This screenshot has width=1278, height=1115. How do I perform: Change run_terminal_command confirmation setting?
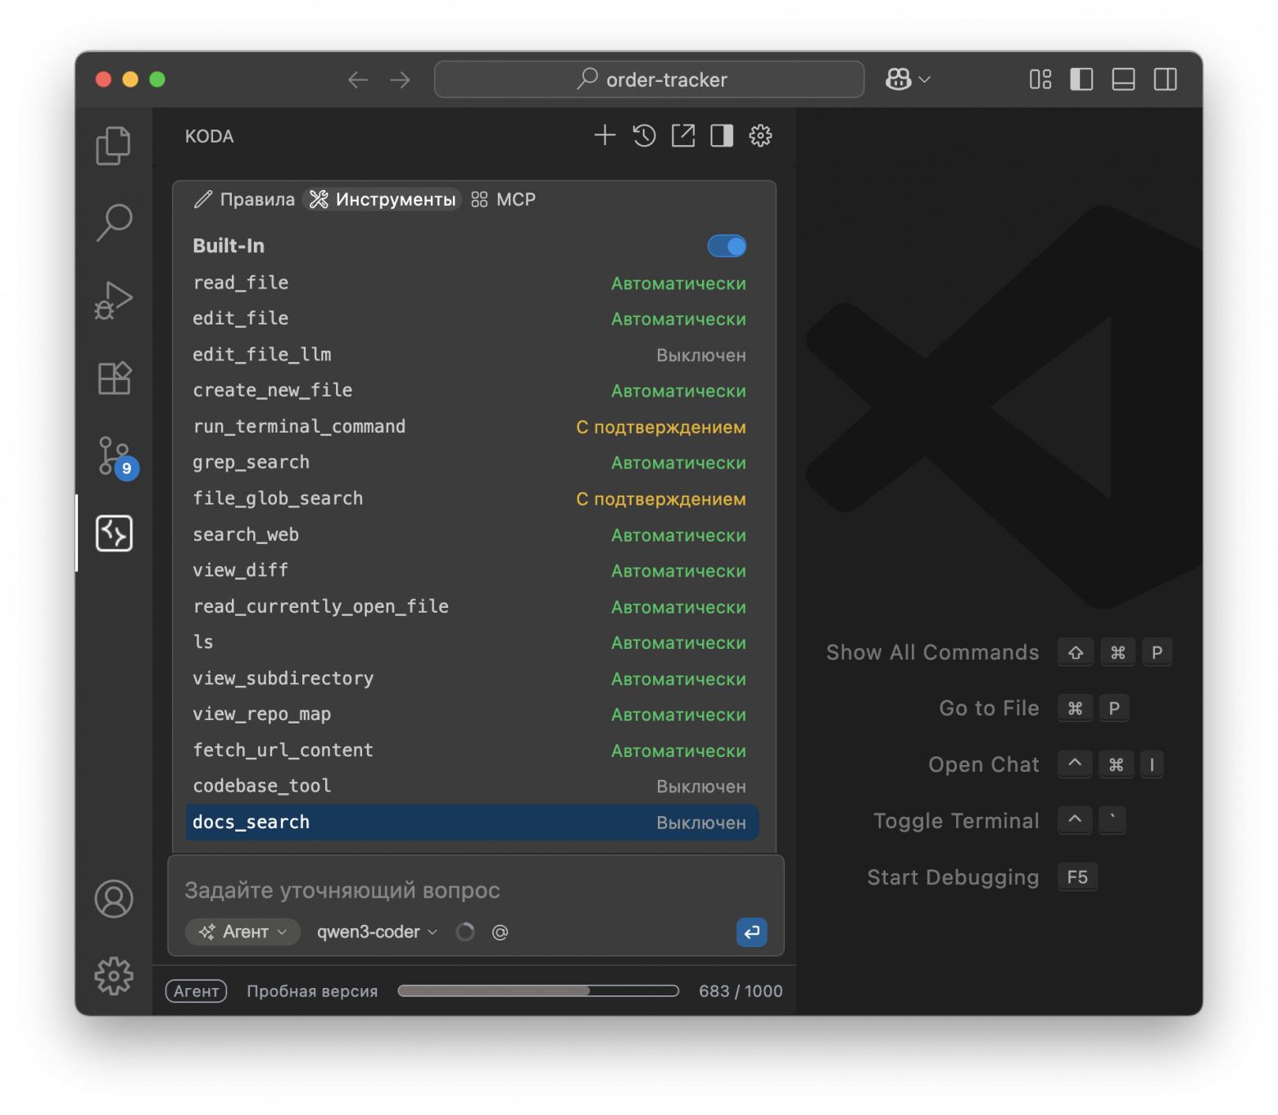[x=660, y=427]
